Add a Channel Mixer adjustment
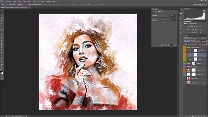 point(199,30)
